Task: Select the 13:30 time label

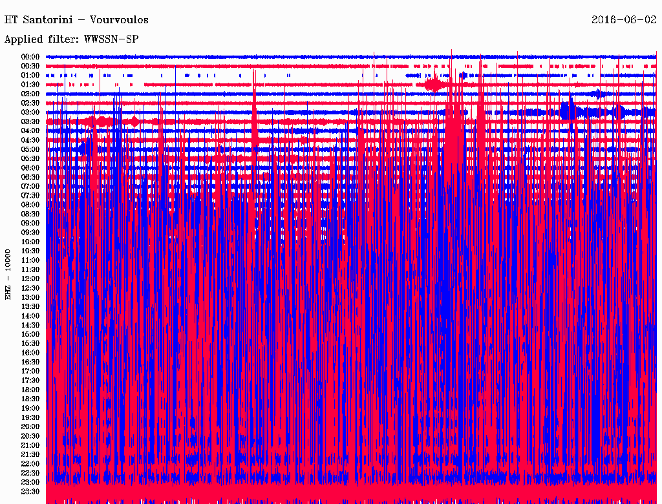Action: [x=30, y=306]
